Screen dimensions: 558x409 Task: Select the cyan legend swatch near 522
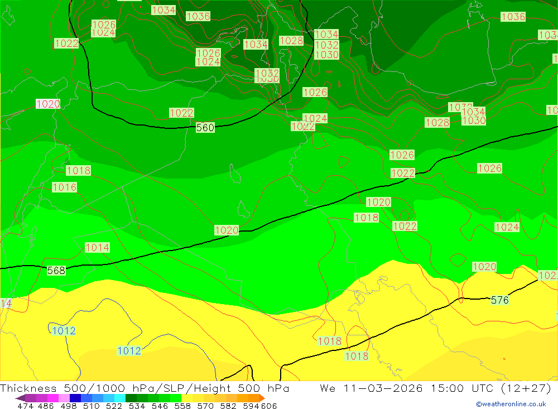click(x=120, y=398)
